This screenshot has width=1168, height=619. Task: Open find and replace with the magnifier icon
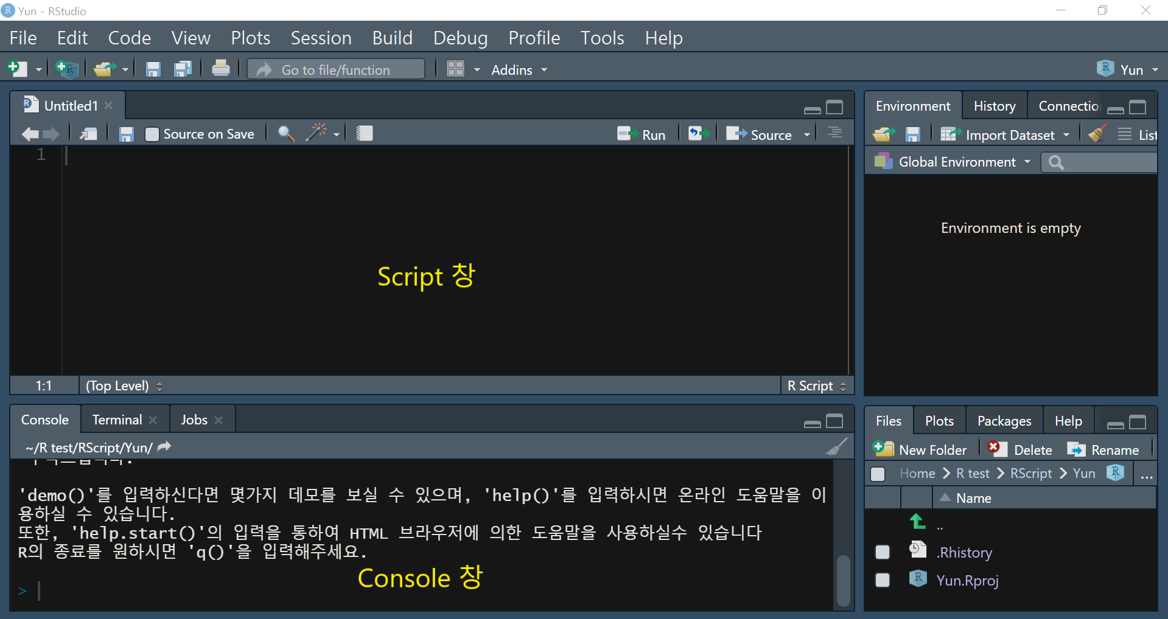pyautogui.click(x=285, y=134)
